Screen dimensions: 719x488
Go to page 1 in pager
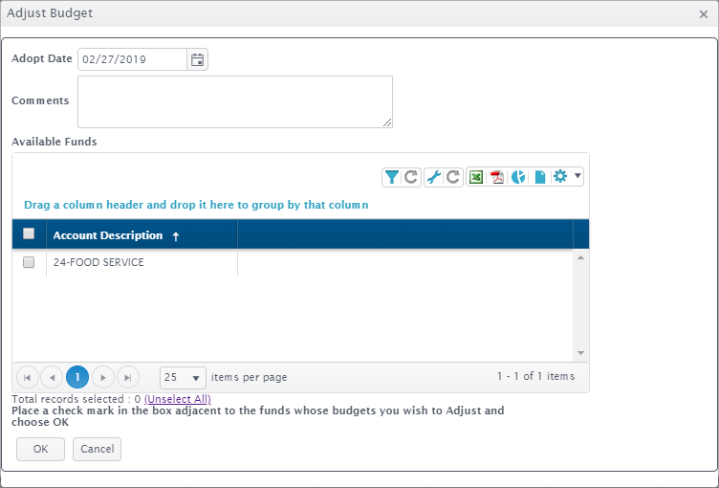pyautogui.click(x=77, y=377)
